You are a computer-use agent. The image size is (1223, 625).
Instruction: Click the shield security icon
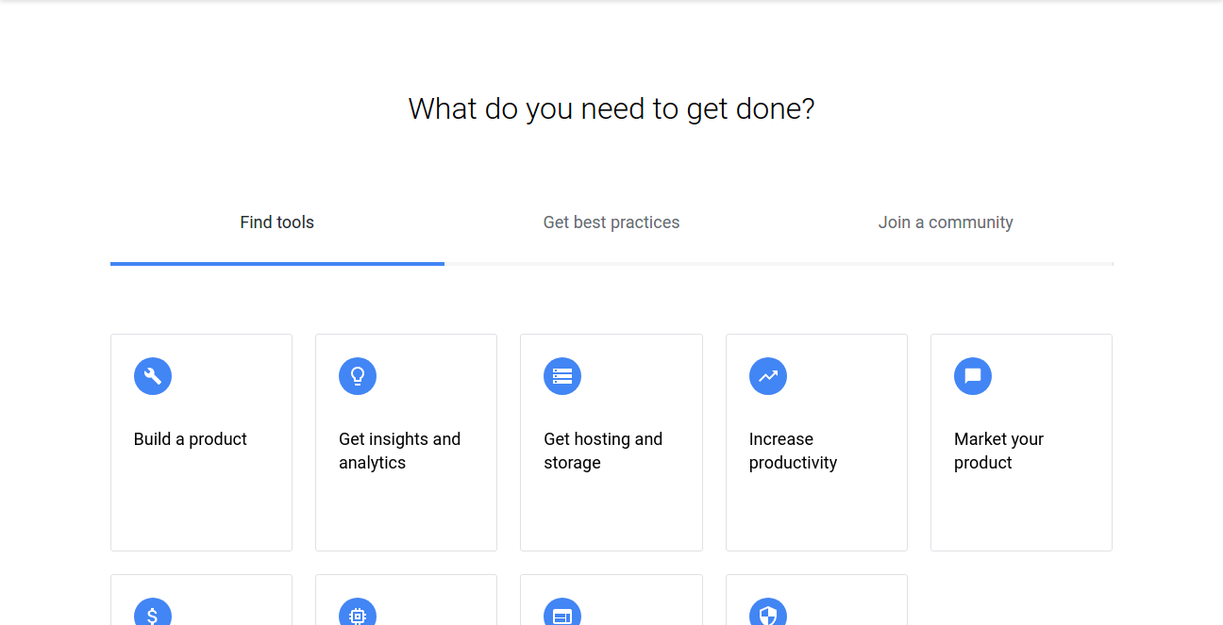[x=768, y=615]
